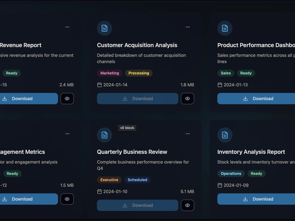This screenshot has height=221, width=295.
Task: Click Ready badge on Revenue Report card
Action: click(12, 73)
